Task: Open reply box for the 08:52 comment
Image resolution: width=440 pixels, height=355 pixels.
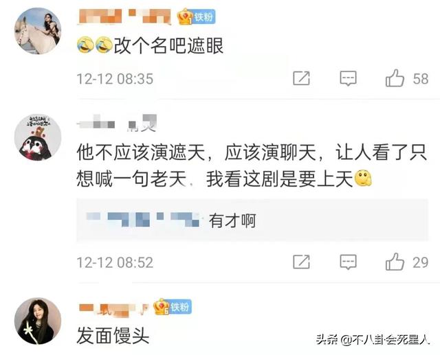Action: (x=348, y=262)
